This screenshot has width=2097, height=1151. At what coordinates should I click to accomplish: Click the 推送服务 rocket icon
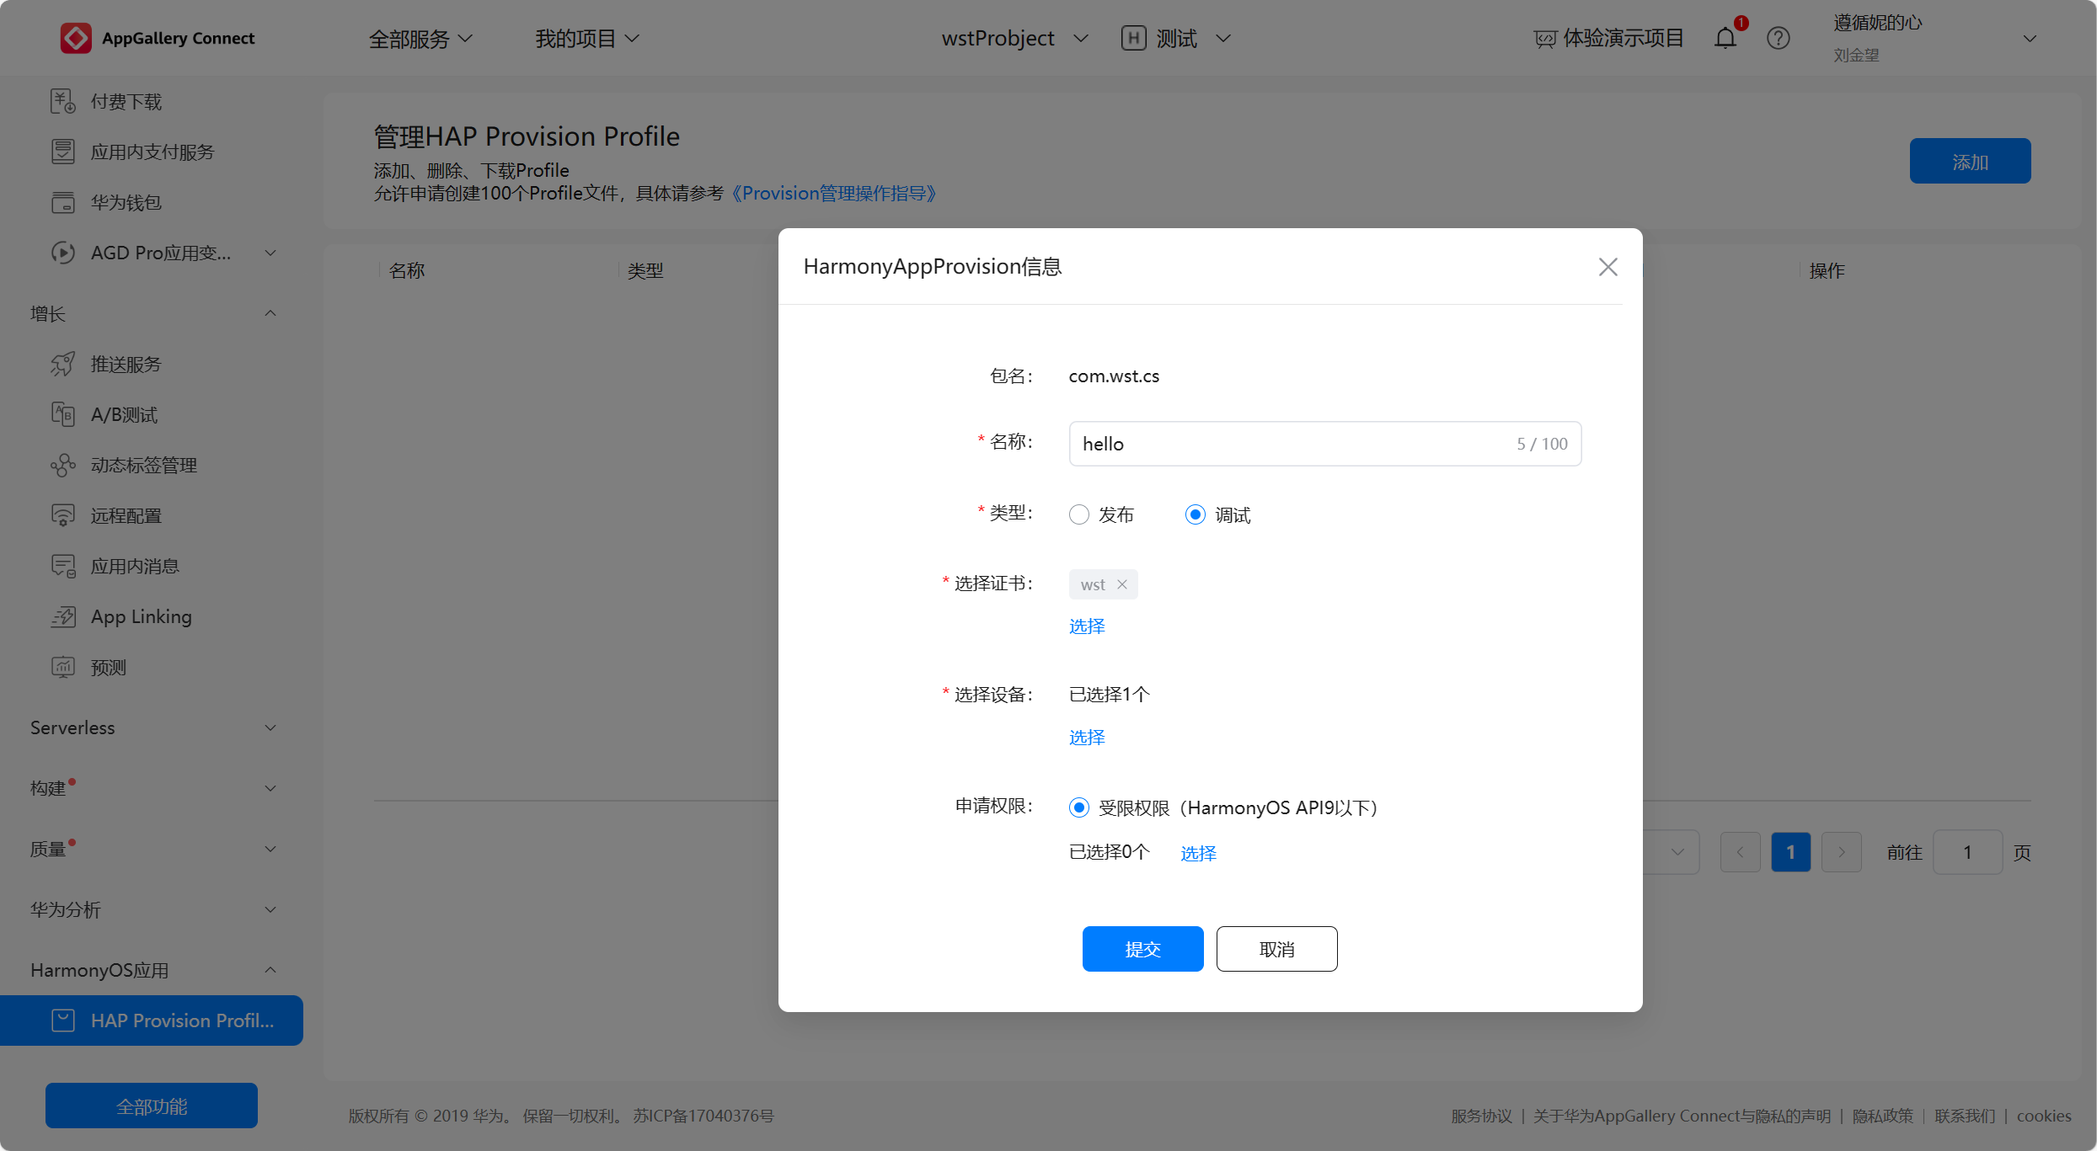coord(63,364)
